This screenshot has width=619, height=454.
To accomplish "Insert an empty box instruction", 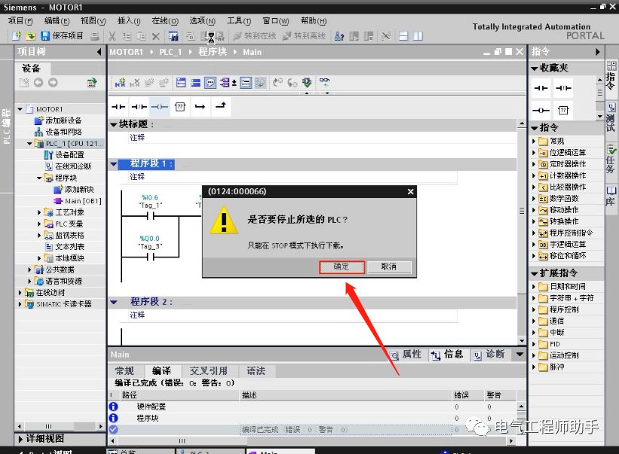I will (181, 106).
